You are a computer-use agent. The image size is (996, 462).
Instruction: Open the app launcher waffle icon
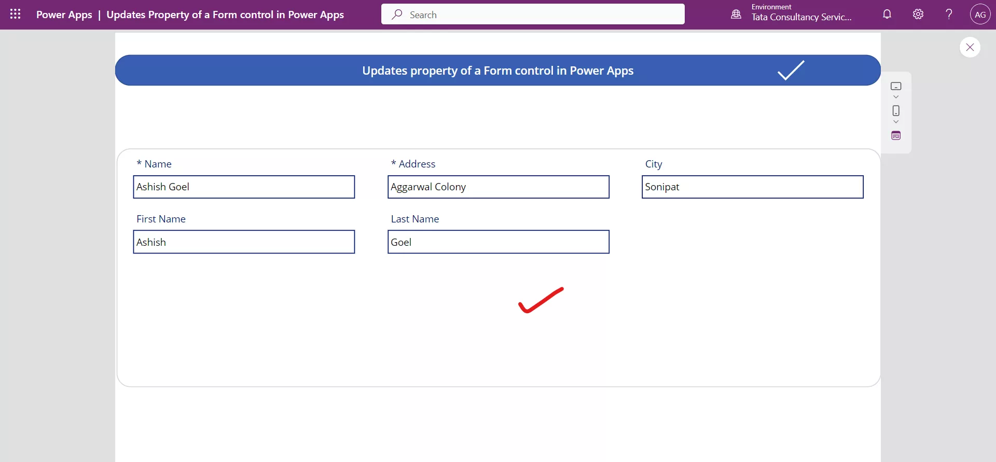point(16,15)
